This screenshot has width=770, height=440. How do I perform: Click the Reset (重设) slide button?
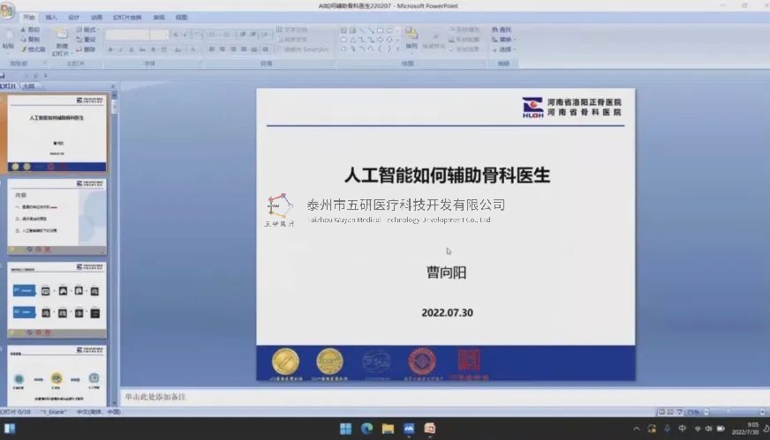(87, 40)
